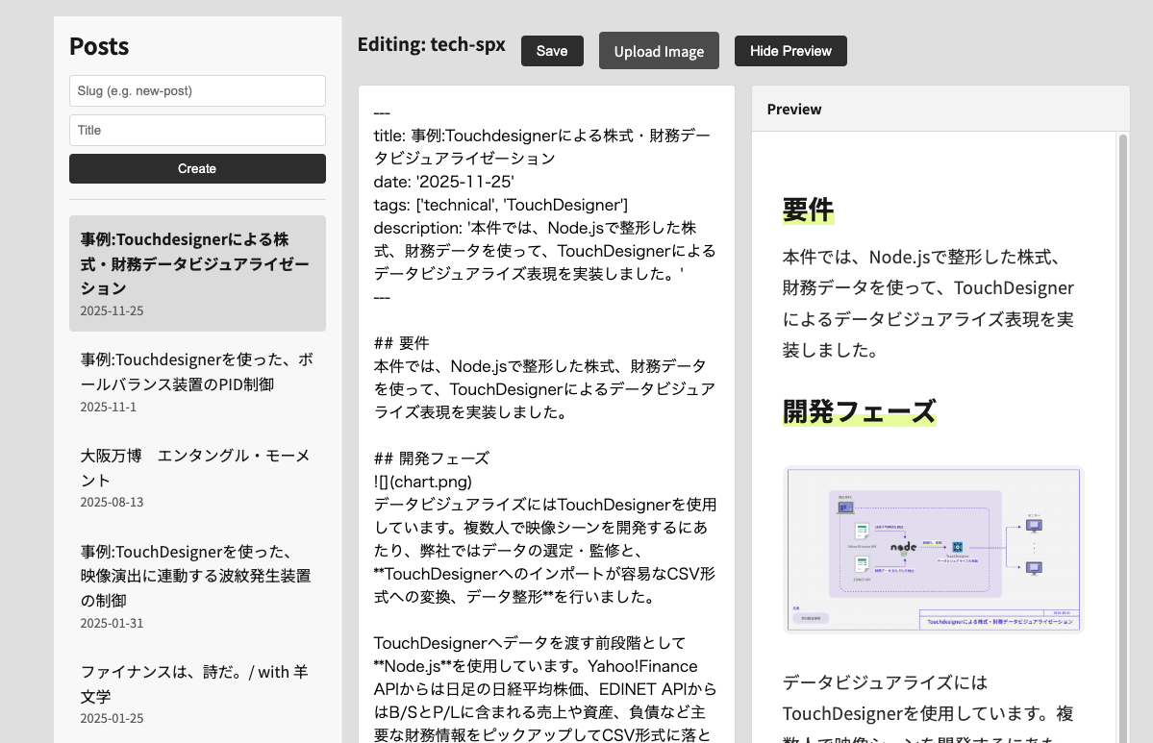Click the Slug input field

197,91
